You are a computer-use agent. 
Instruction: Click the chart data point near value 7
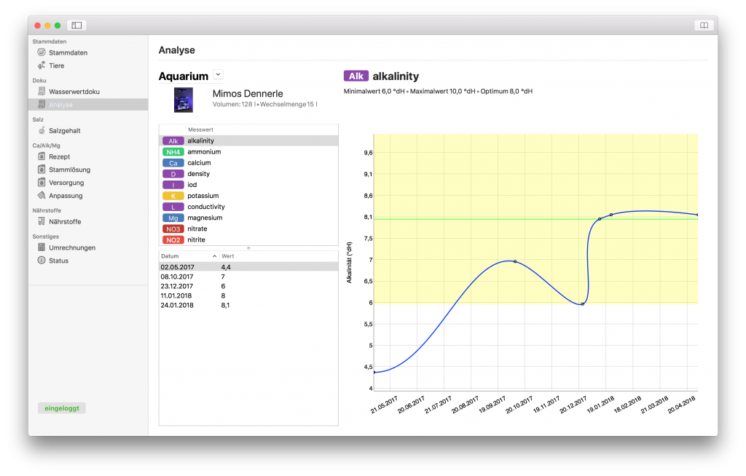pos(515,261)
